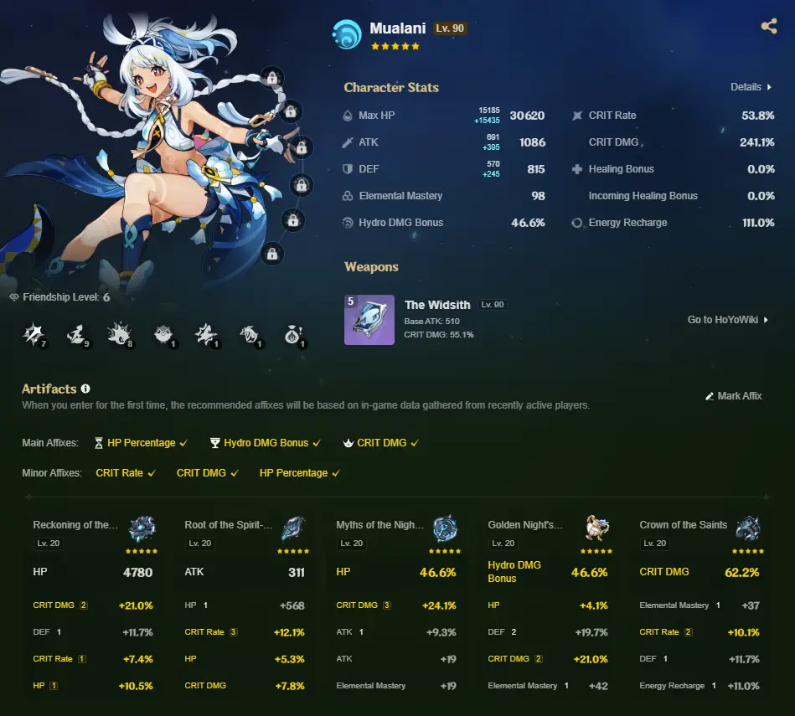Toggle CRIT DMG main affix
This screenshot has height=716, width=795.
click(381, 443)
